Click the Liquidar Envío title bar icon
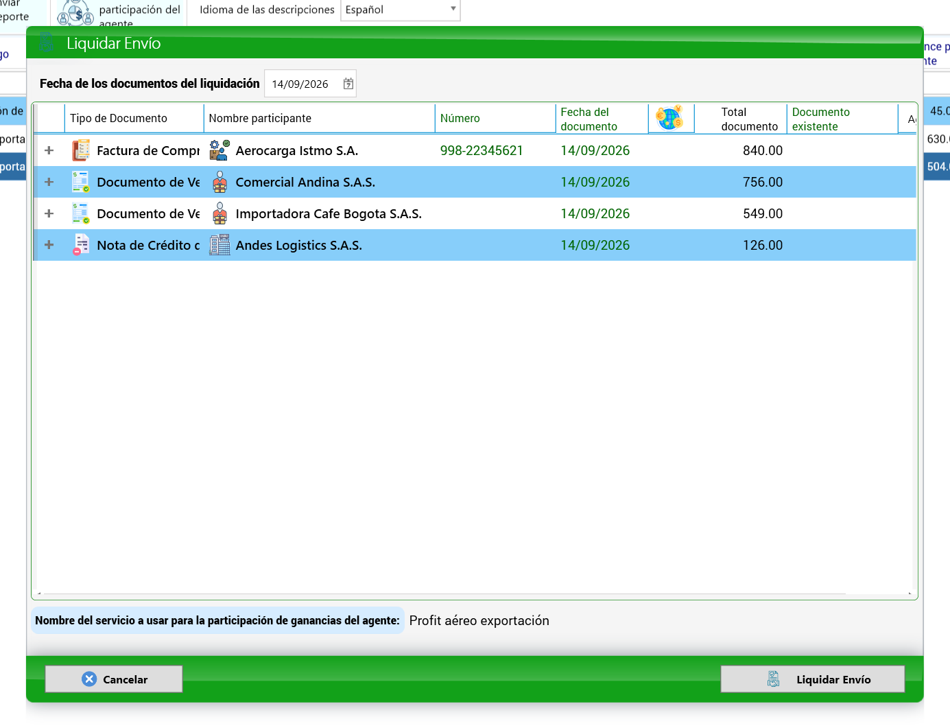This screenshot has height=728, width=950. [47, 43]
